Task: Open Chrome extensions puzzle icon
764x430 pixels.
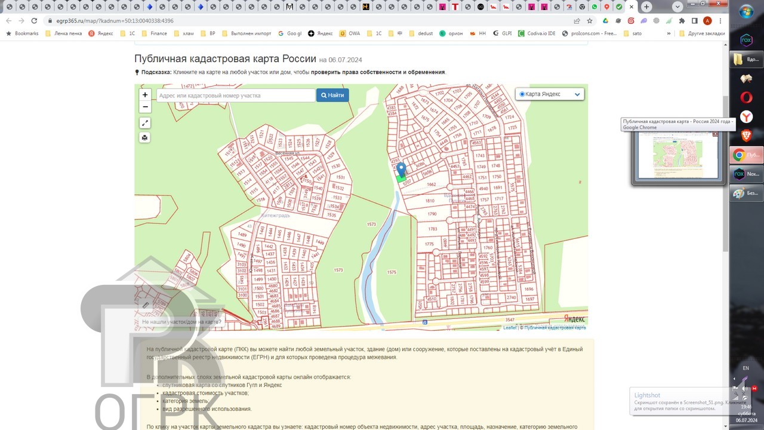Action: tap(682, 20)
